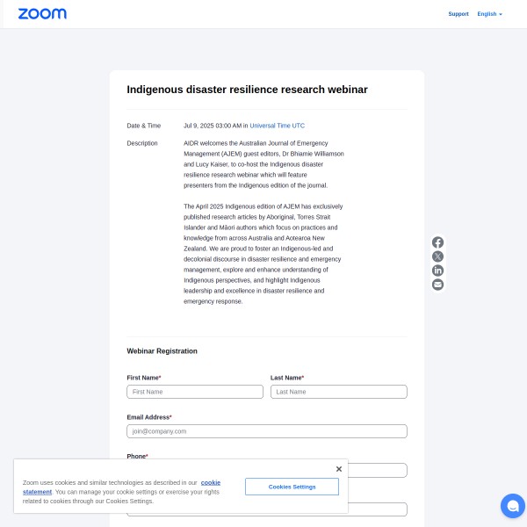The width and height of the screenshot is (527, 527).
Task: Click the Description label
Action: pyautogui.click(x=142, y=143)
